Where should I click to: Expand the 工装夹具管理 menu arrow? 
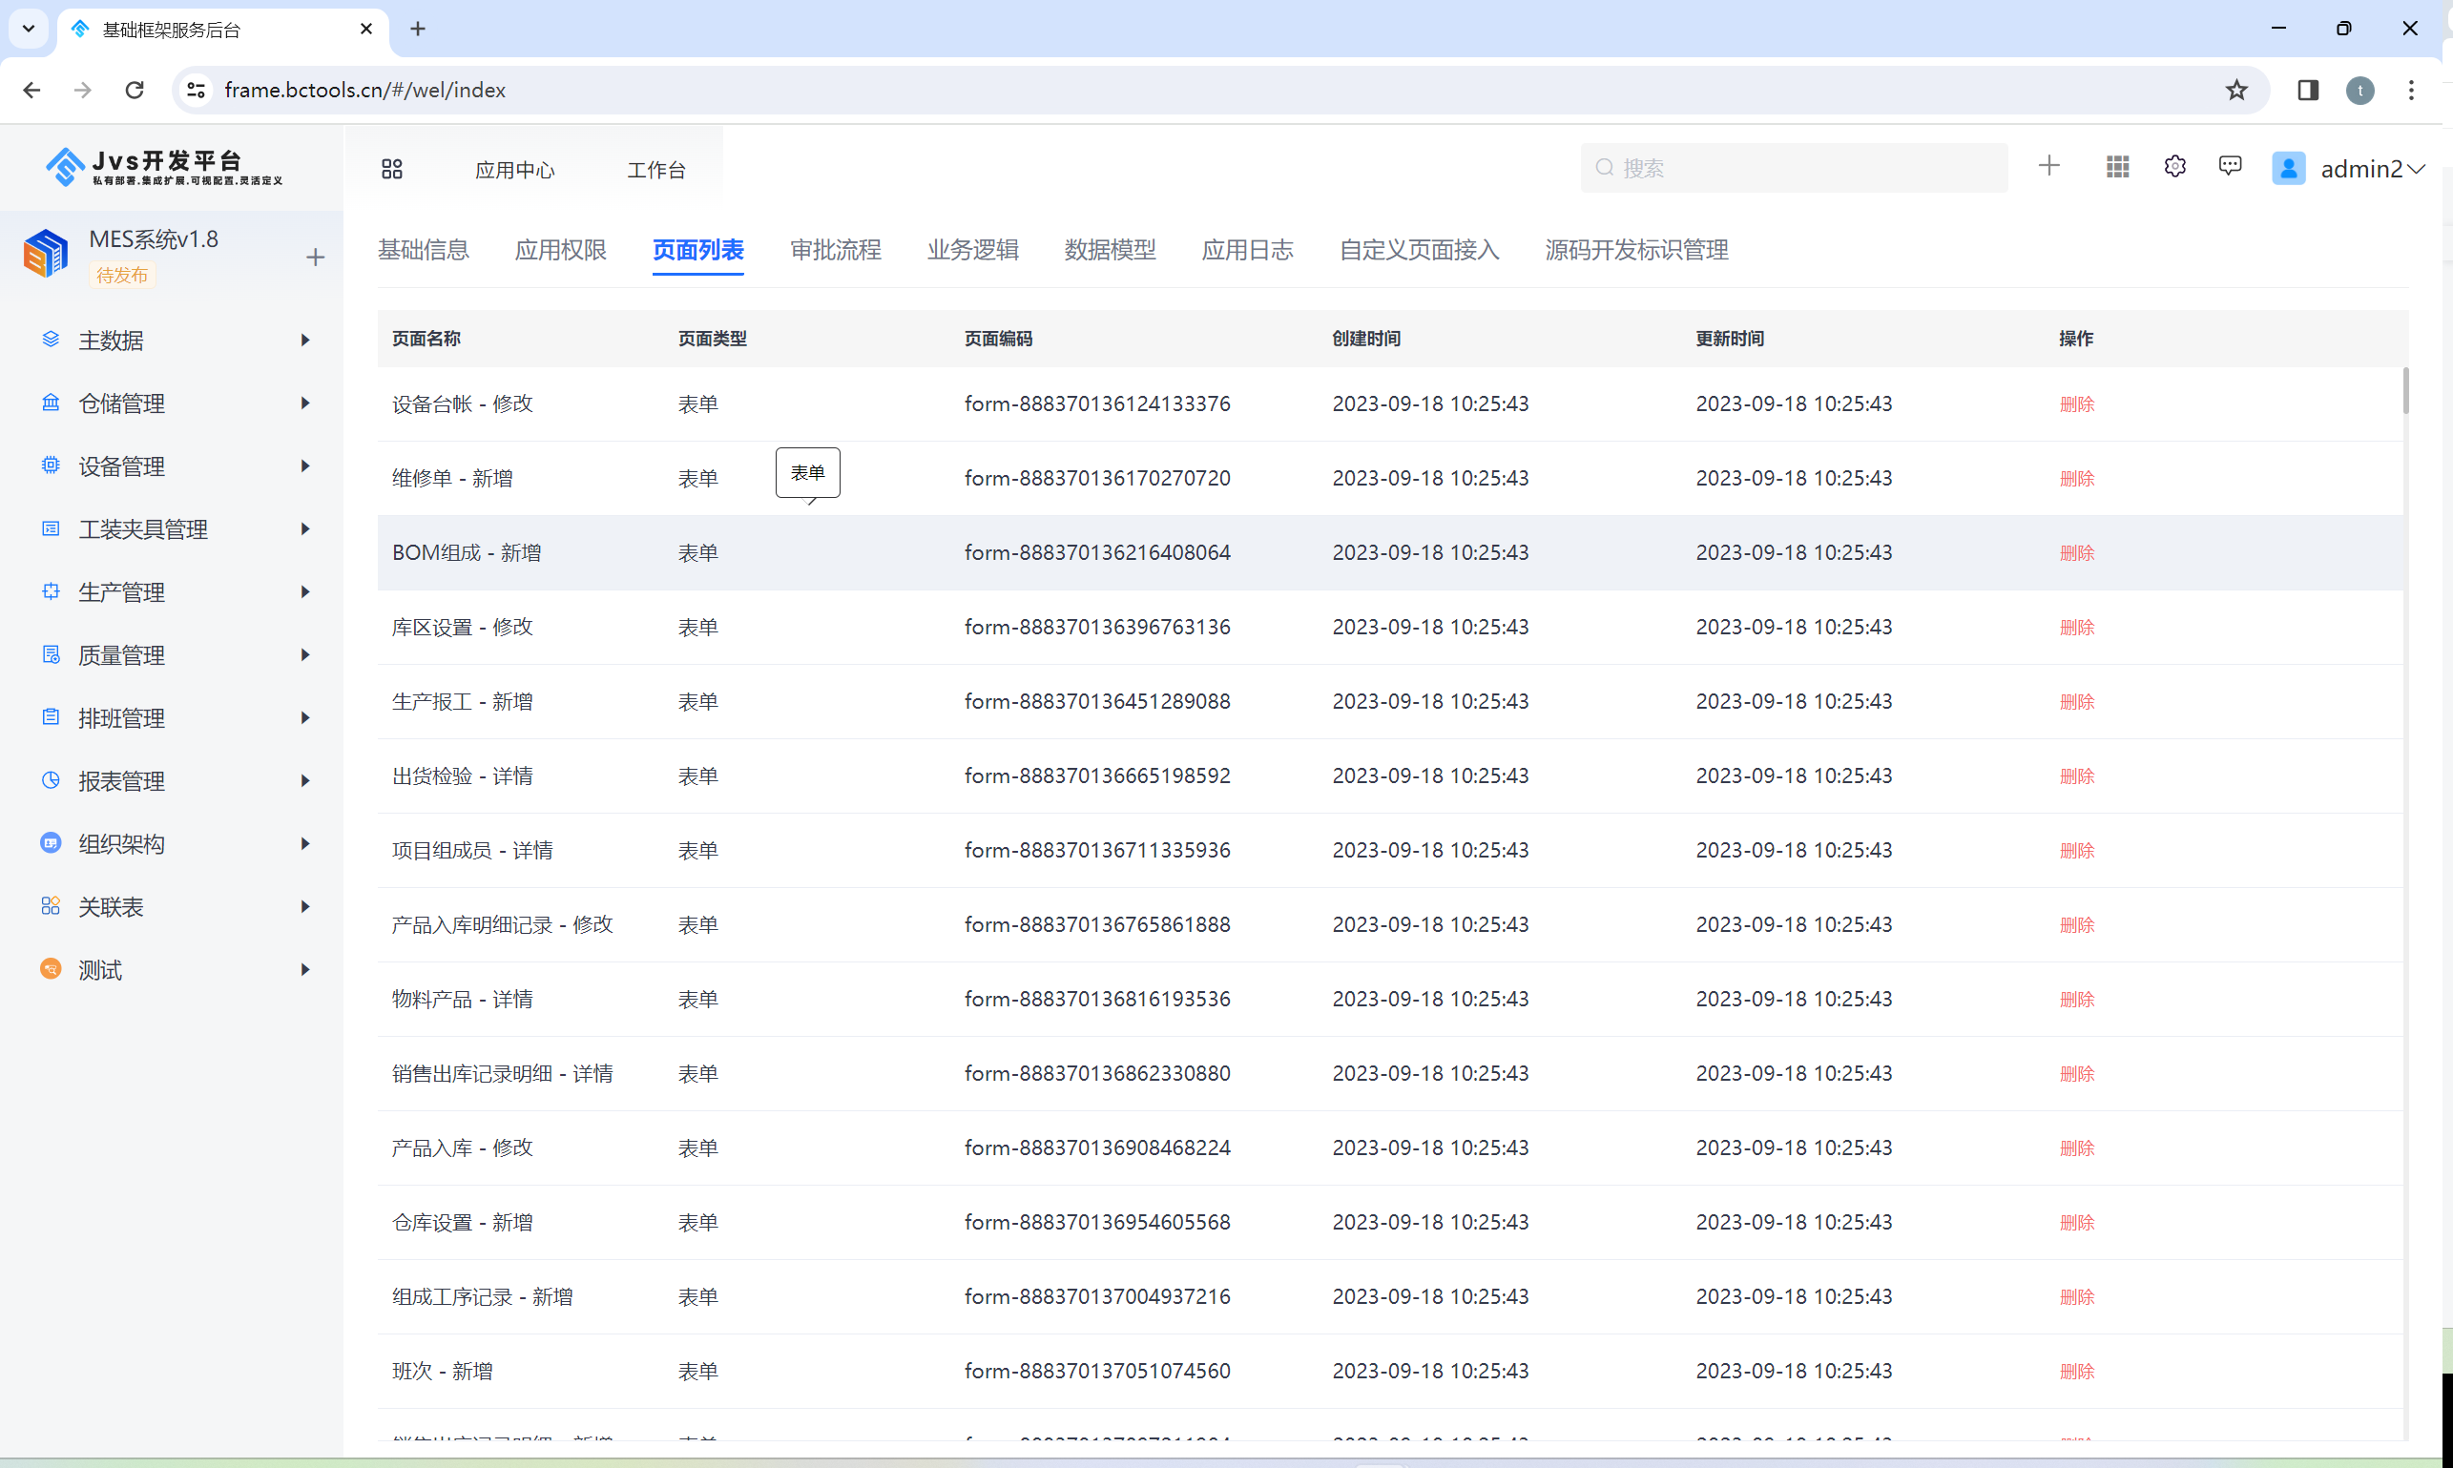point(304,529)
